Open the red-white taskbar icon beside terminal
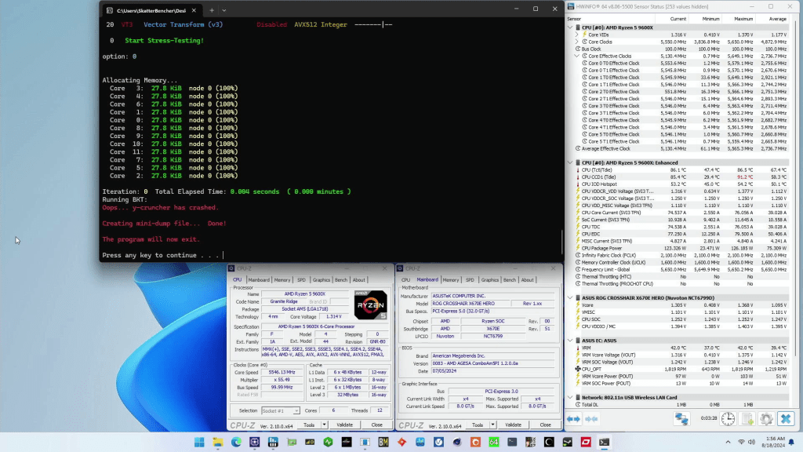803x452 pixels. (x=586, y=442)
